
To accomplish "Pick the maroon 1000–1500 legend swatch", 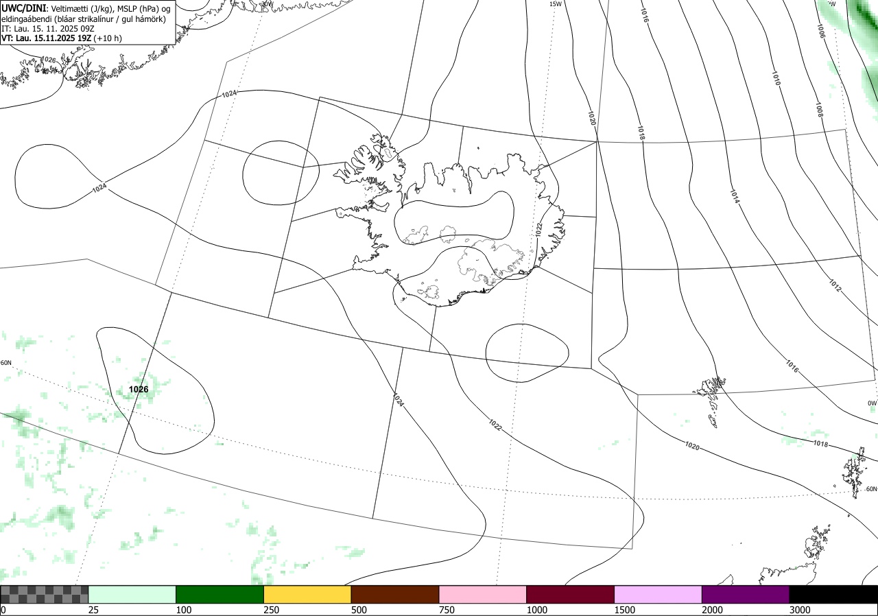I will click(571, 594).
